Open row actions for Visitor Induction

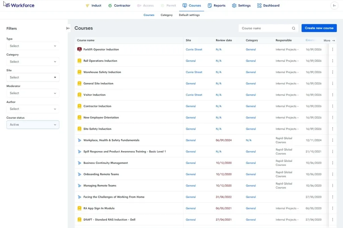click(333, 95)
